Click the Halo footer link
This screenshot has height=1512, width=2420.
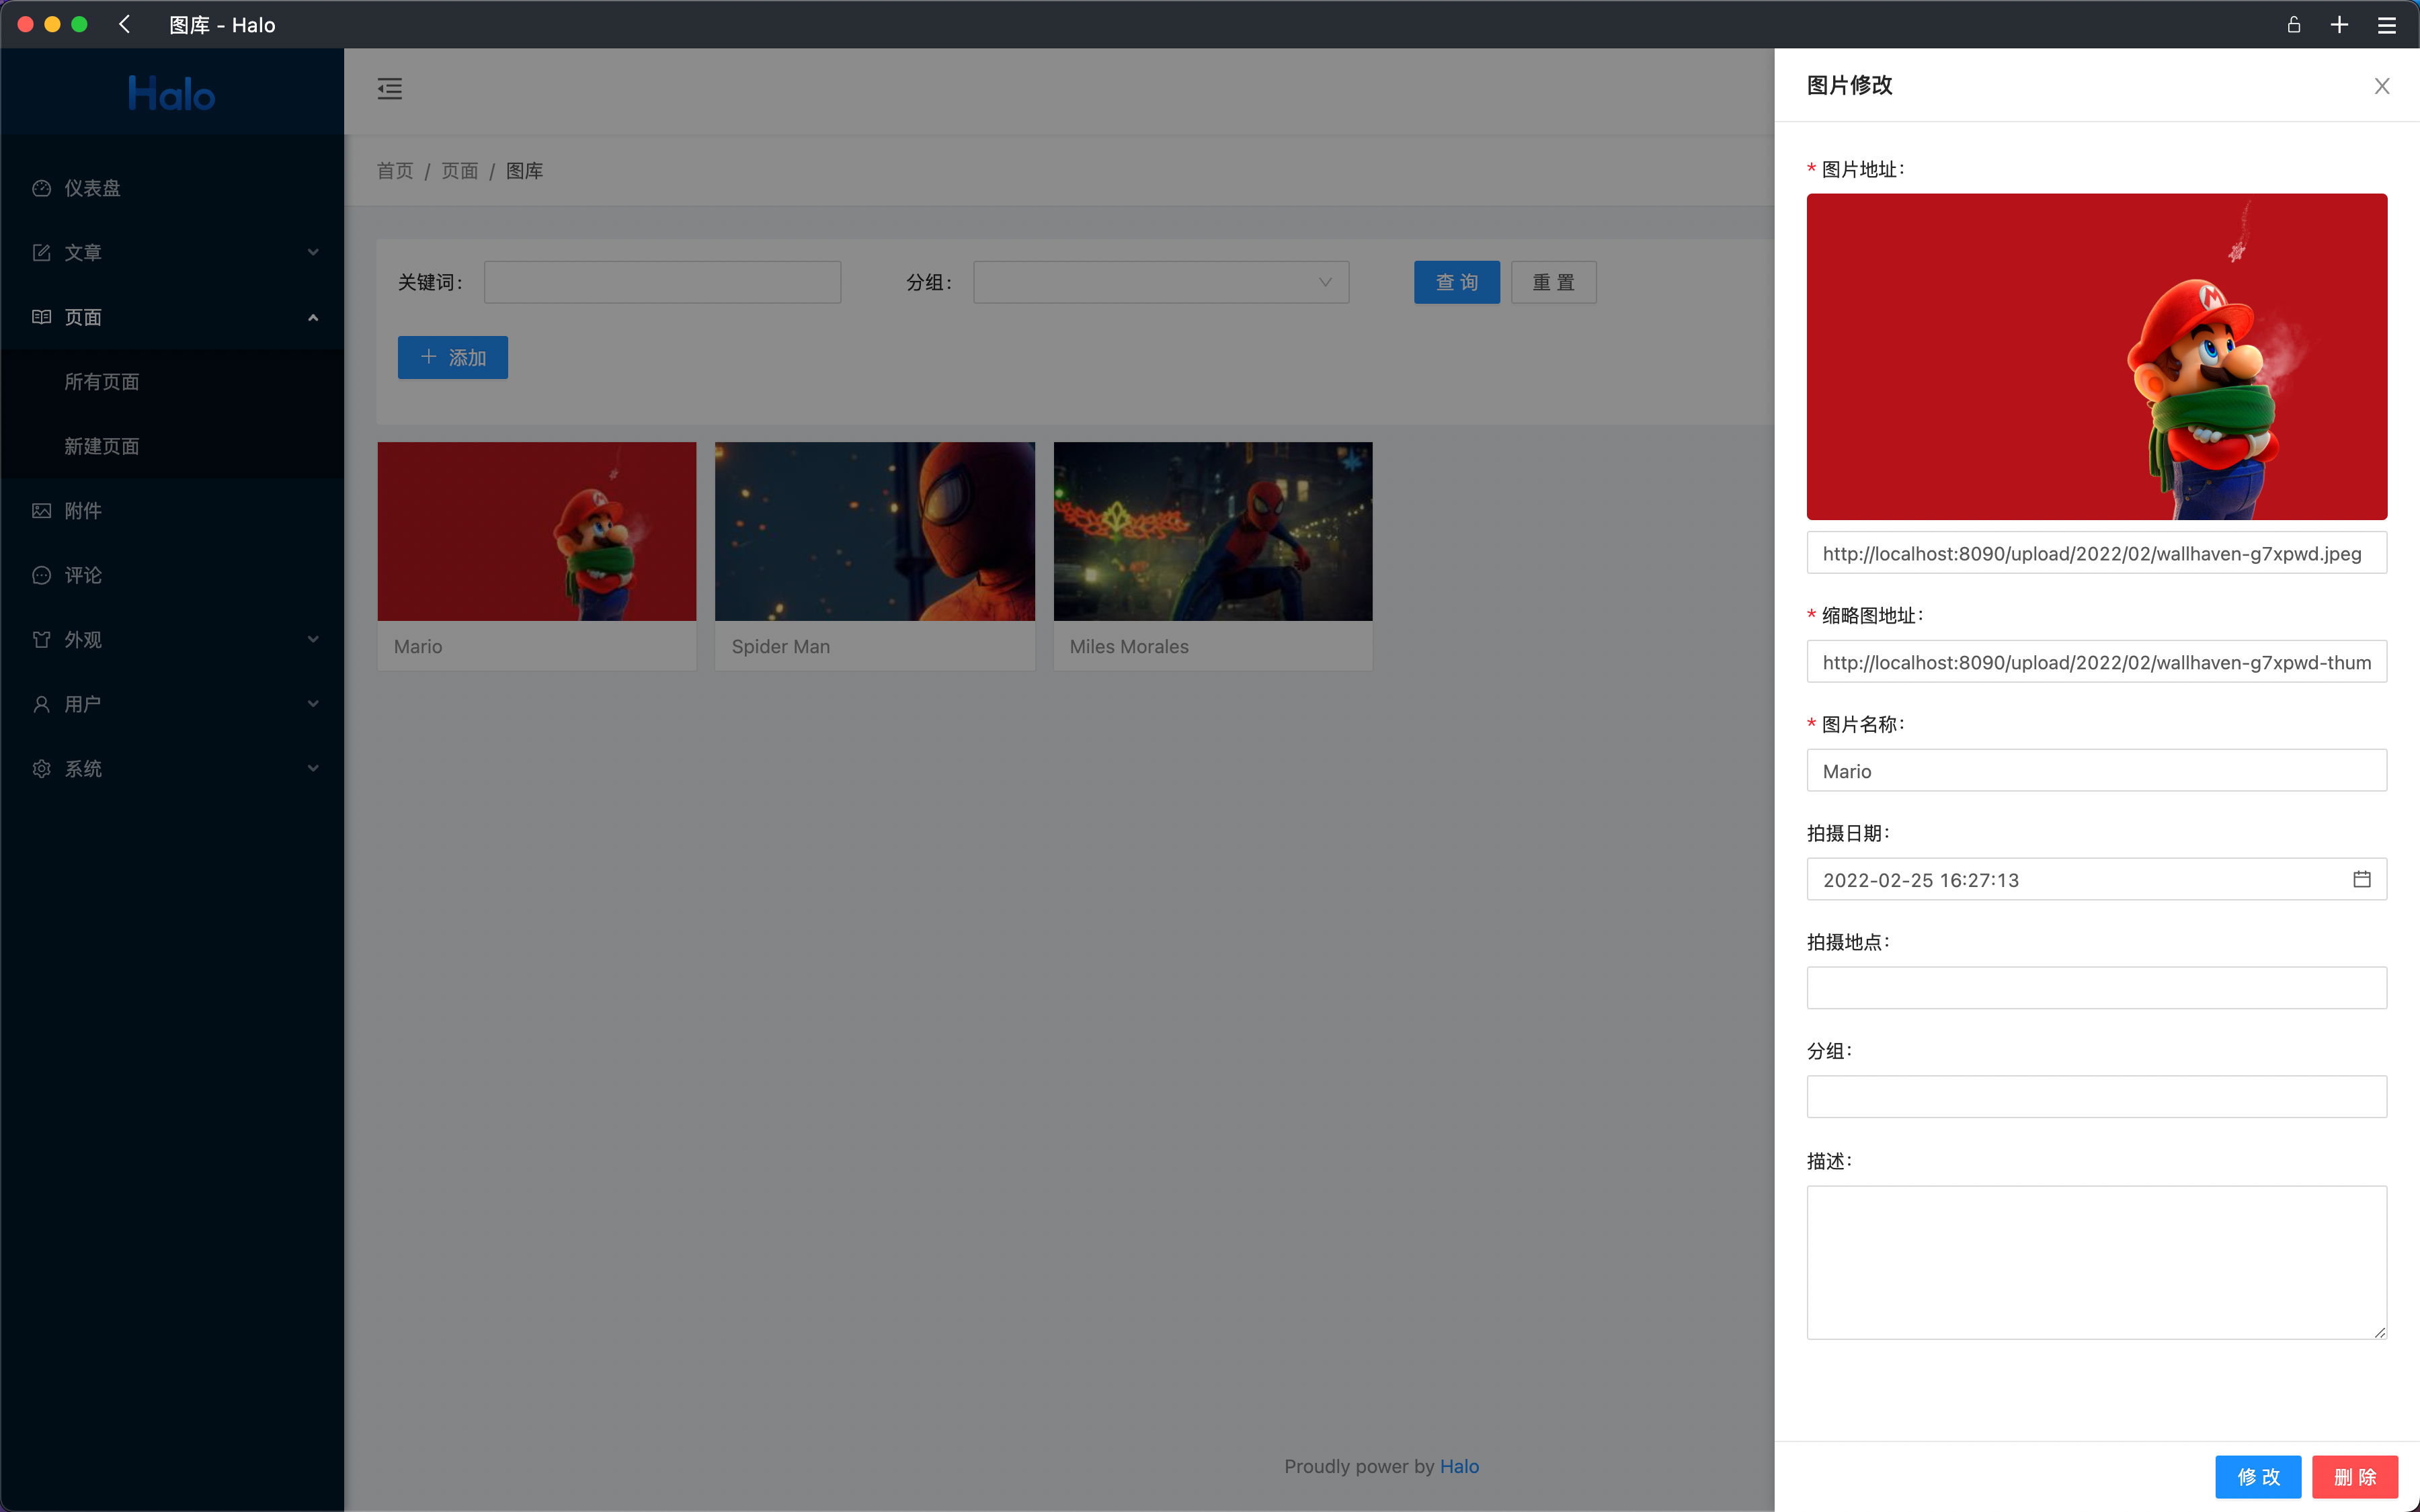[1460, 1466]
